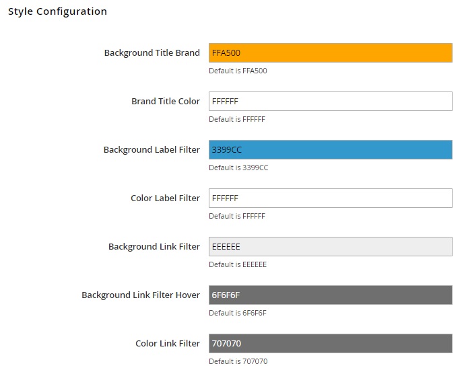Click the Background Link Filter EEEEEE field
Screen dimensions: 464x368
330,246
